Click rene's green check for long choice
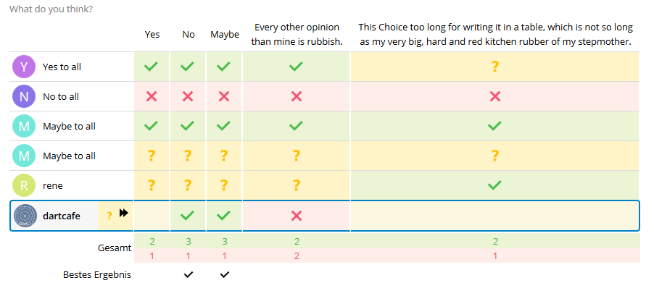Screen dimensions: 654x283 coord(494,185)
